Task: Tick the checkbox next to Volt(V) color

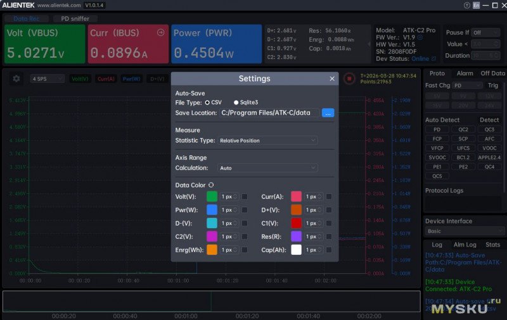Action: coord(245,196)
